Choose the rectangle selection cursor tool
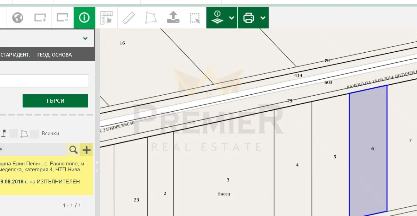The width and height of the screenshot is (417, 216). point(195,18)
